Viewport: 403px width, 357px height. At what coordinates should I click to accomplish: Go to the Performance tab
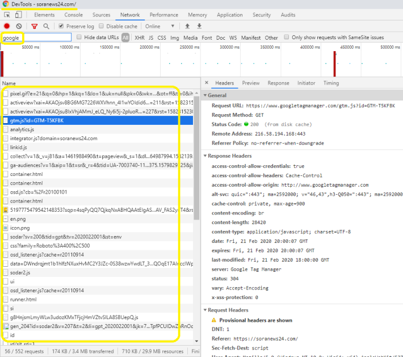click(x=163, y=15)
